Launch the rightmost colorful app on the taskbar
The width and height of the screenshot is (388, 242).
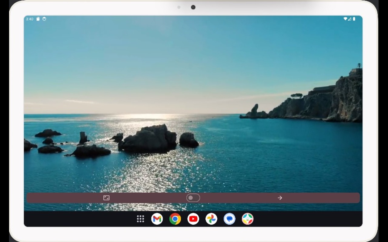(x=248, y=218)
